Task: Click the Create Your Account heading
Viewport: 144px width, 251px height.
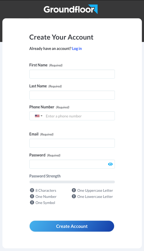Action: [61, 37]
